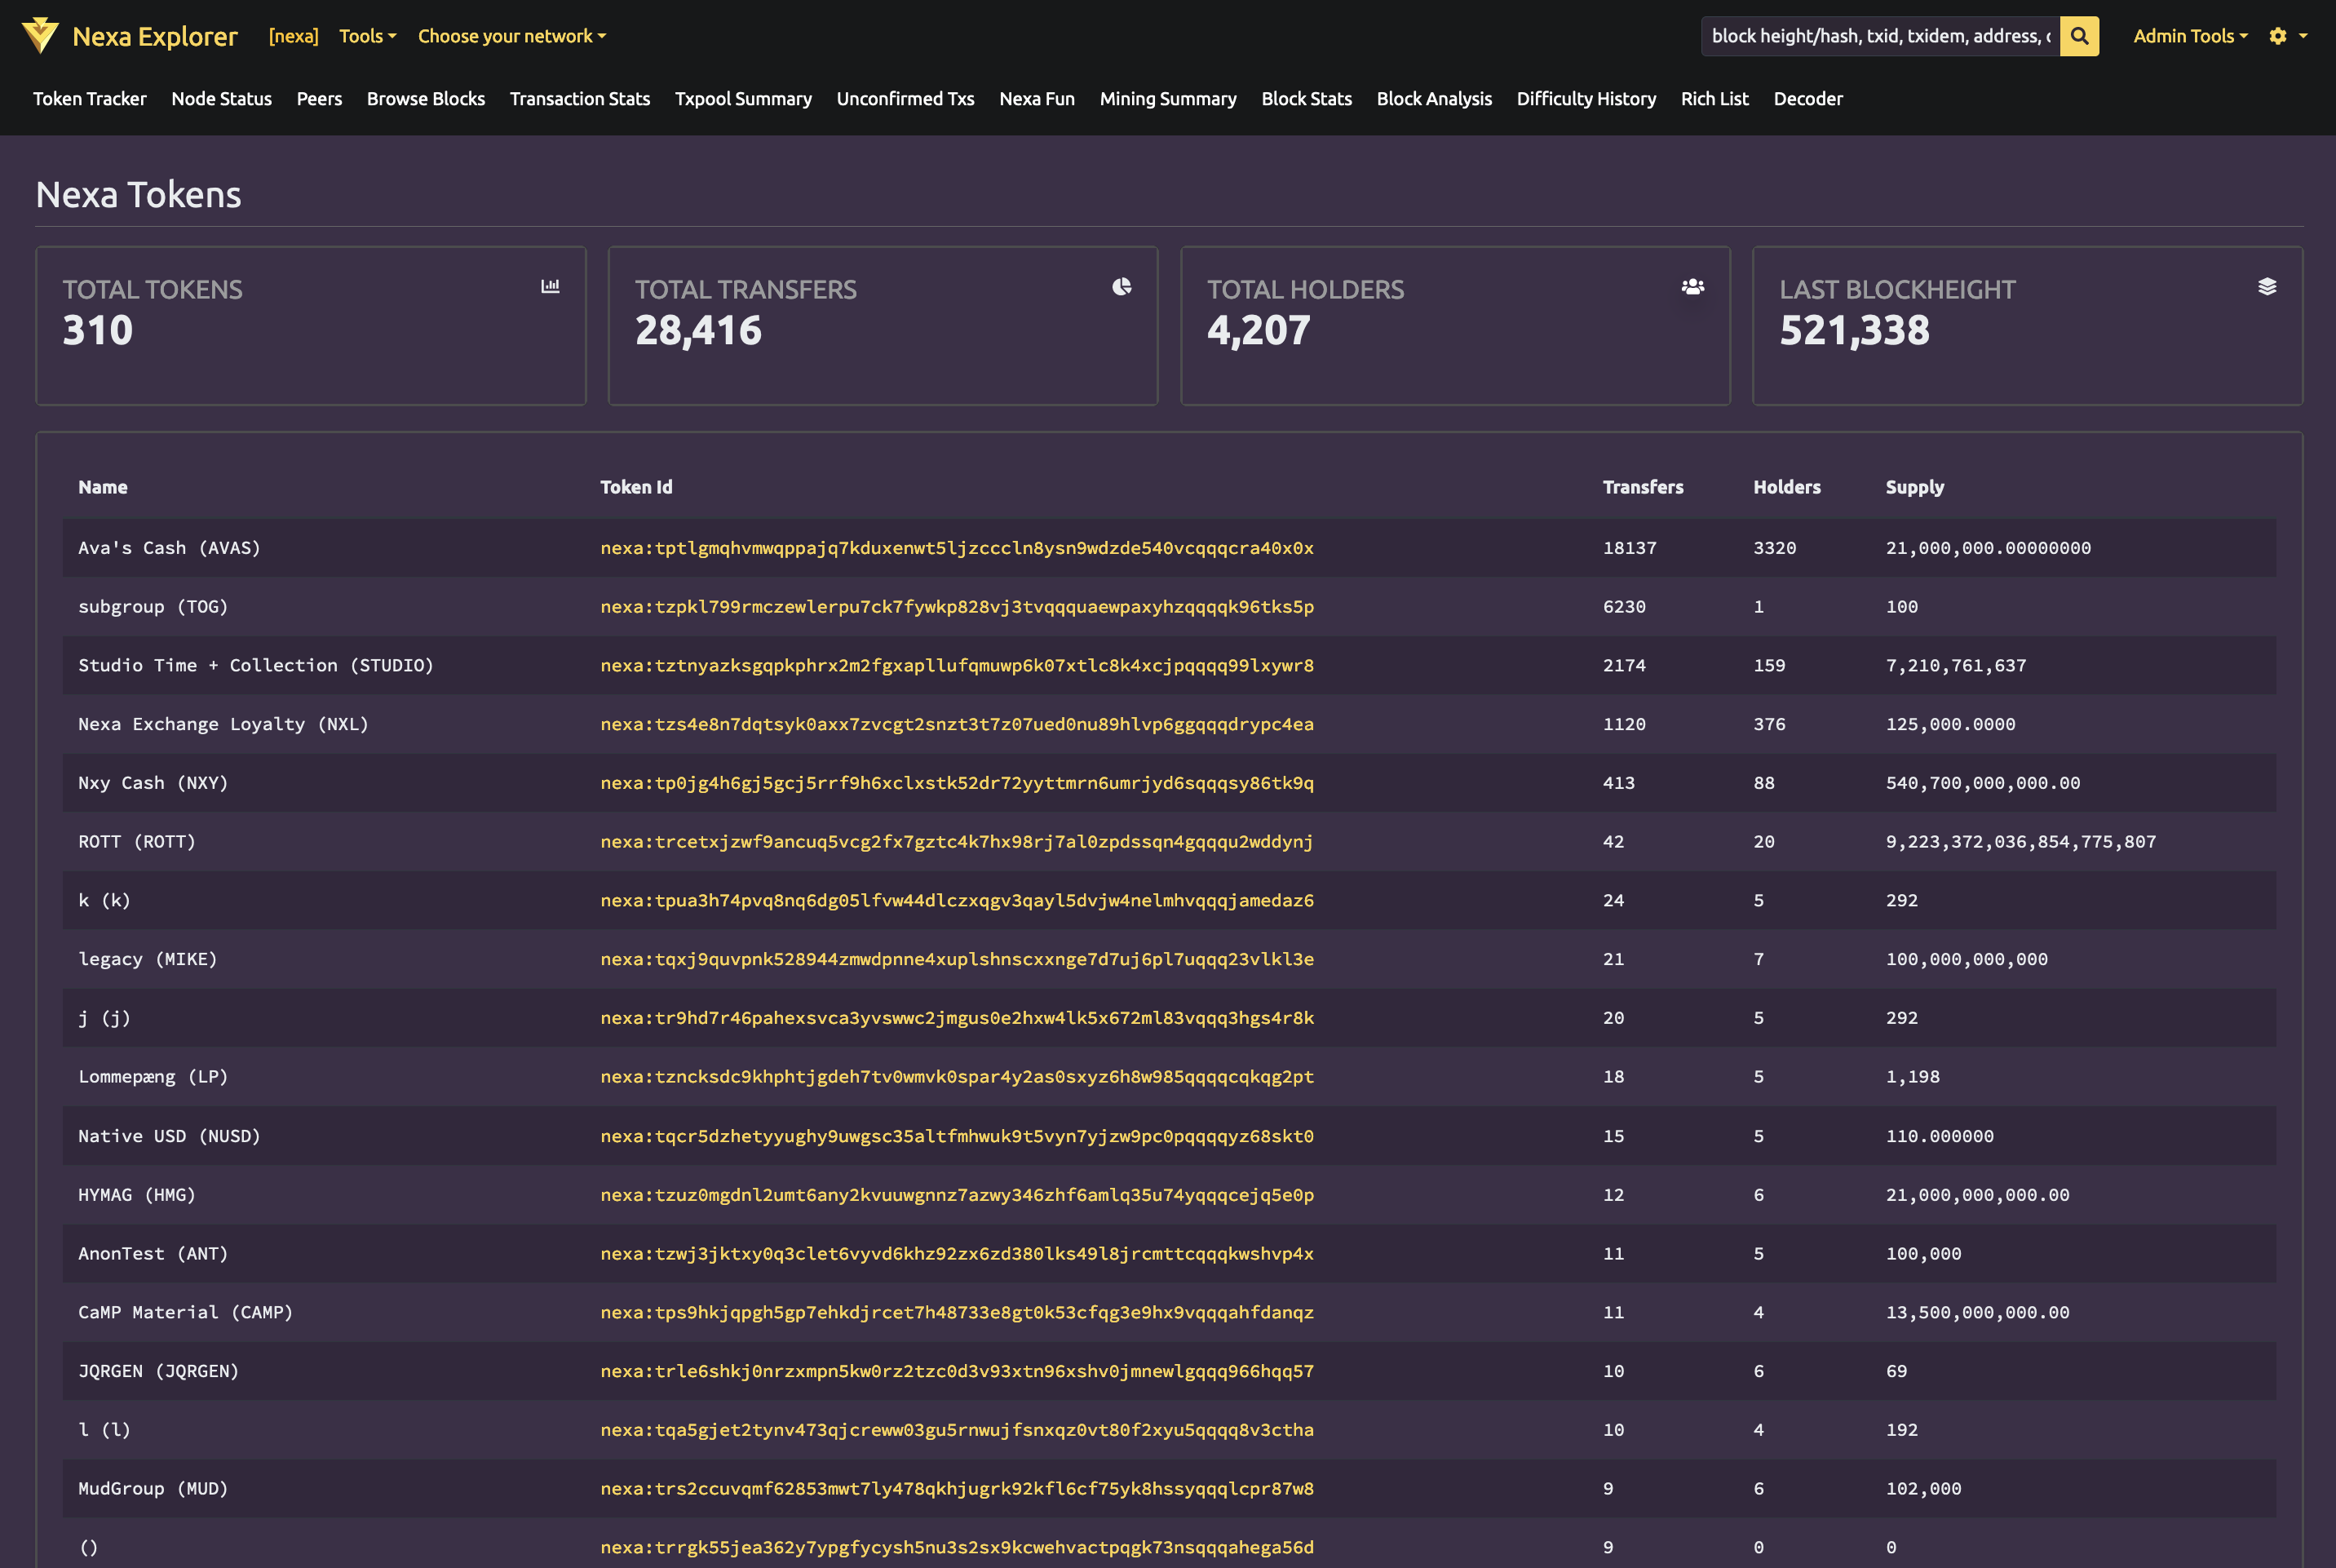Click the Total Transfers 28,416 value
2336x1568 pixels.
pyautogui.click(x=699, y=330)
